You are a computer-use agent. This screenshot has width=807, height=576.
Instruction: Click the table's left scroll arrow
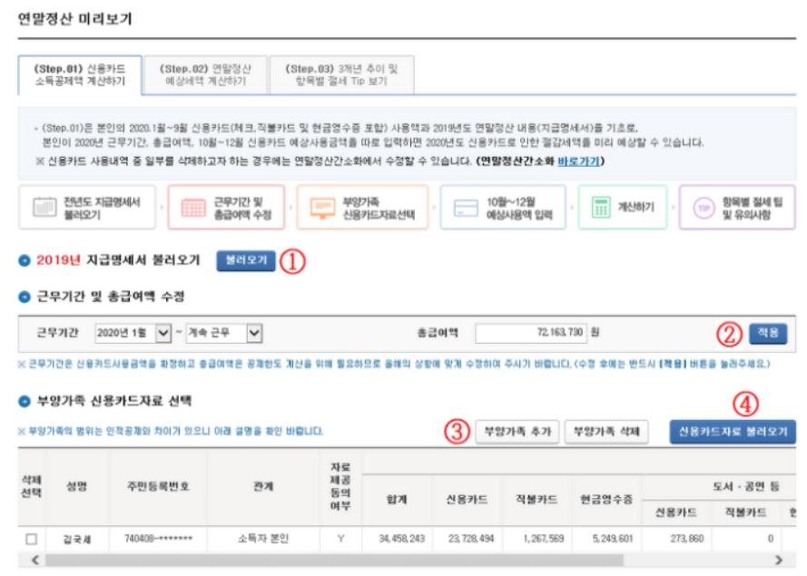[x=34, y=560]
